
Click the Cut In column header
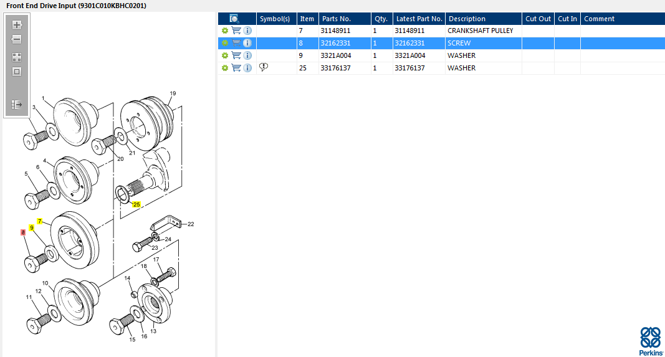pyautogui.click(x=567, y=19)
